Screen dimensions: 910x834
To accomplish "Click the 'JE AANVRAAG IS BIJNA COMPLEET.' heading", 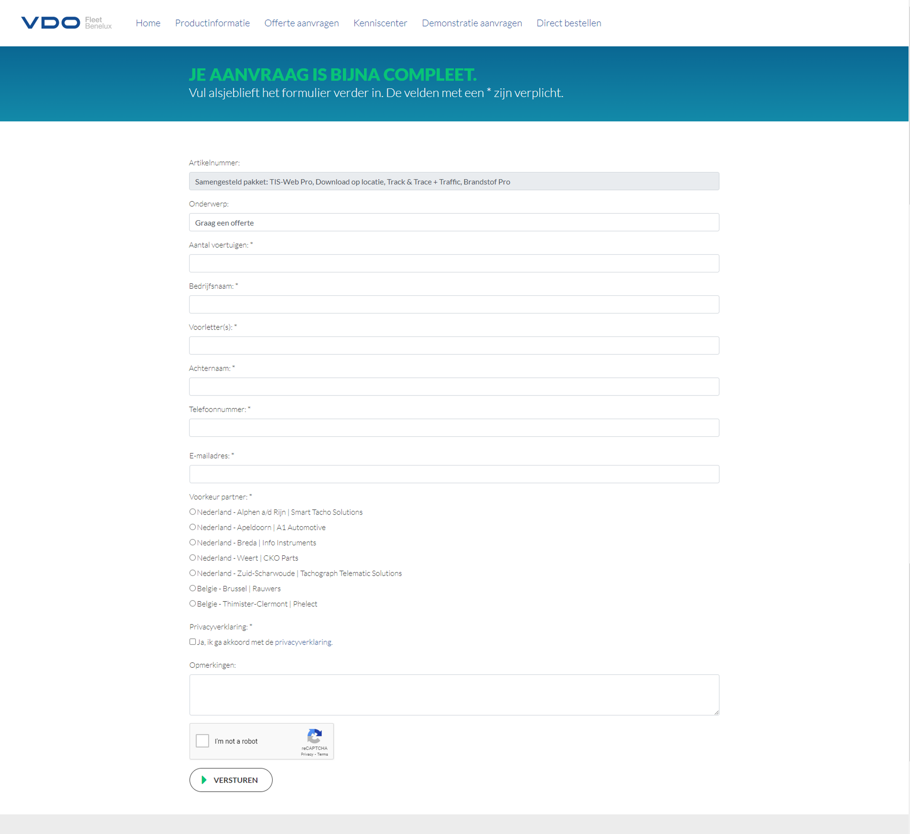I will tap(333, 75).
